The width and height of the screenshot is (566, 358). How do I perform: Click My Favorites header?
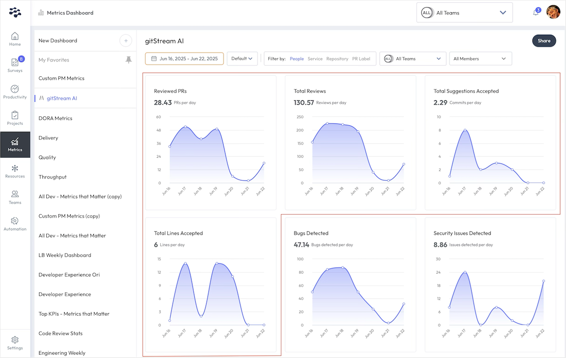click(54, 60)
